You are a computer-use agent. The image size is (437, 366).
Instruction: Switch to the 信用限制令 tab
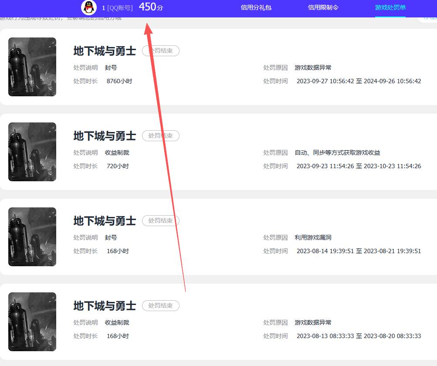pyautogui.click(x=323, y=7)
